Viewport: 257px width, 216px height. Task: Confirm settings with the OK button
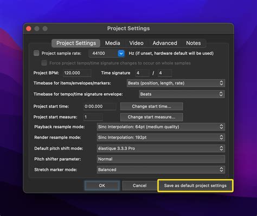tap(102, 186)
